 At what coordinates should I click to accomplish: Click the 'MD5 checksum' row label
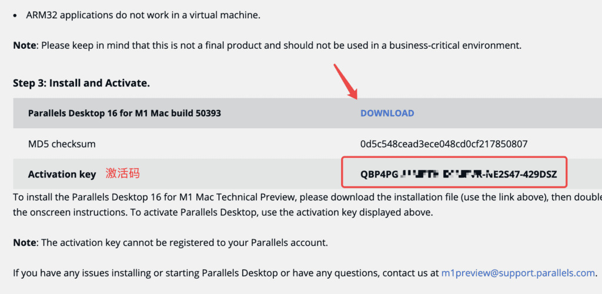point(62,143)
